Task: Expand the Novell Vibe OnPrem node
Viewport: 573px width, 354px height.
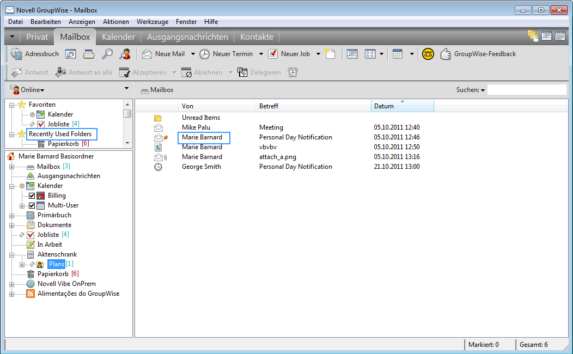Action: 11,284
